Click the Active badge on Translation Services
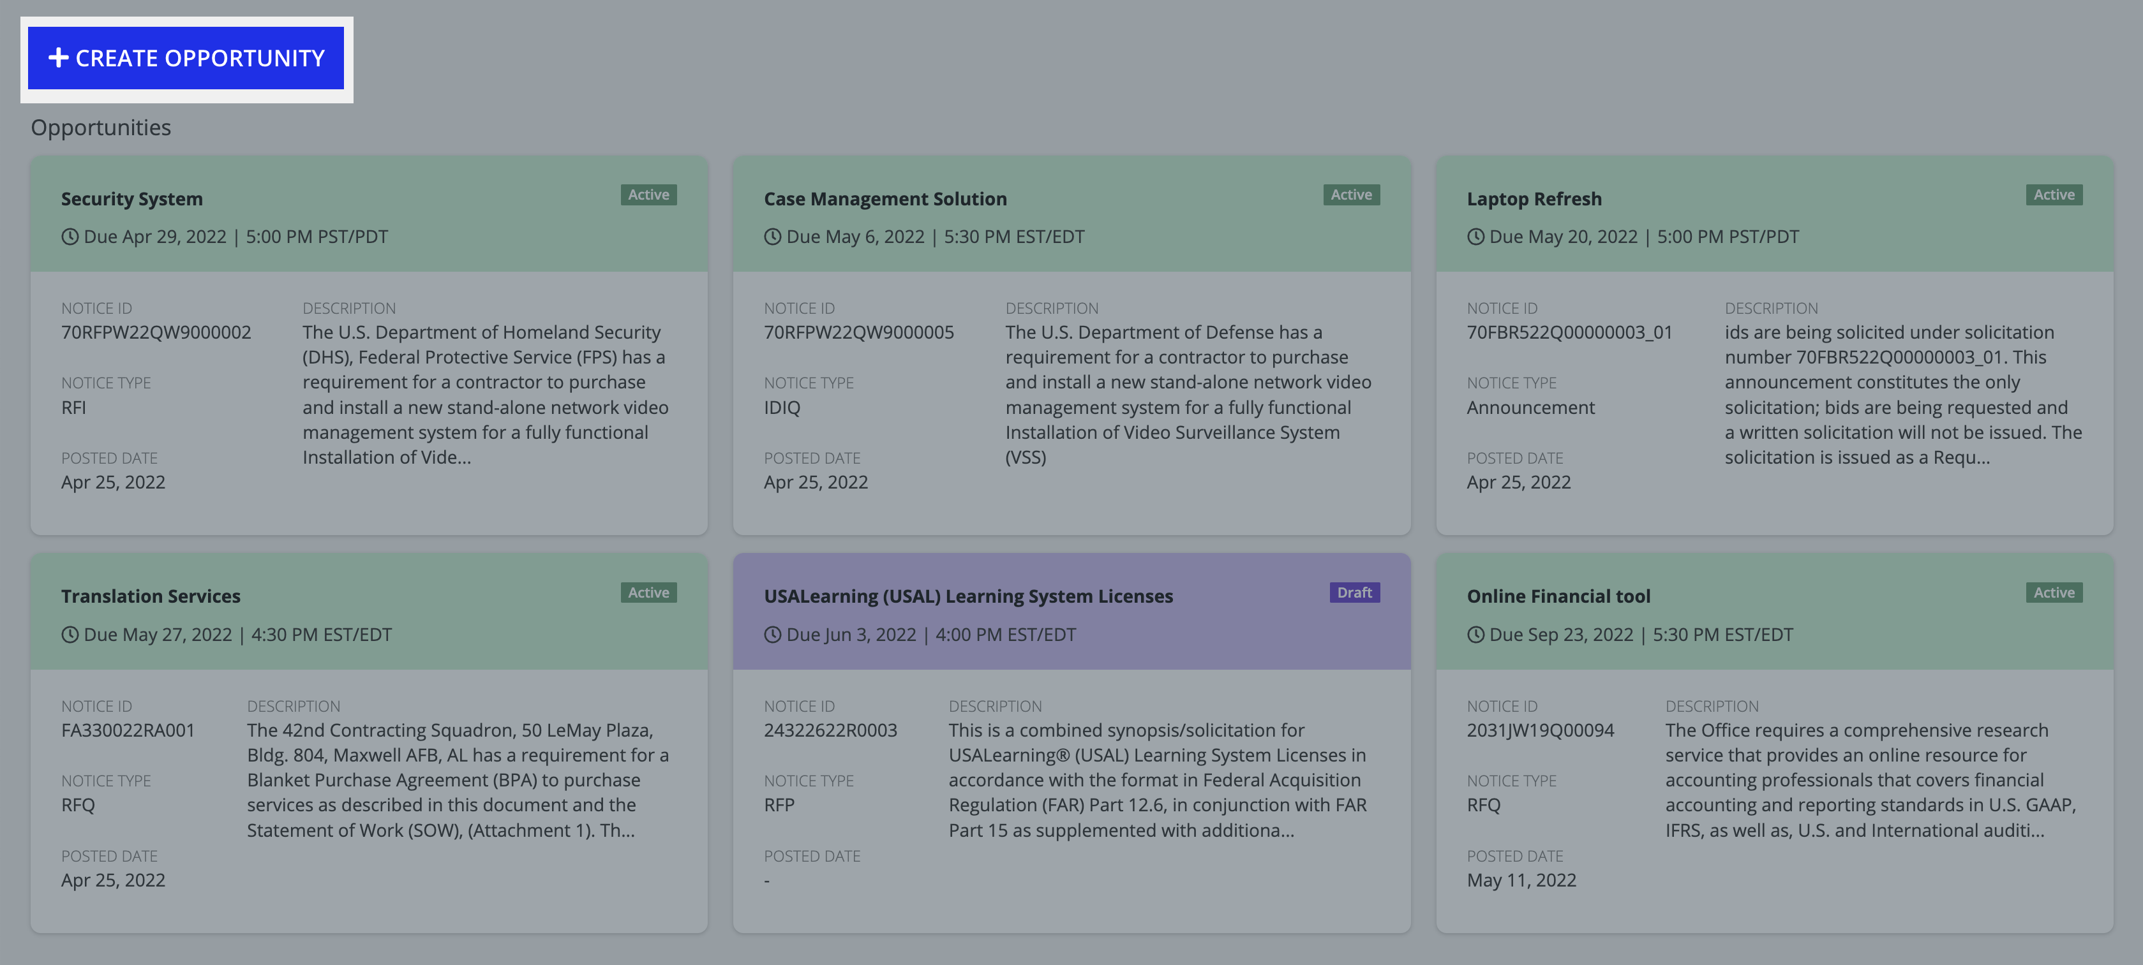This screenshot has width=2143, height=965. [x=648, y=593]
